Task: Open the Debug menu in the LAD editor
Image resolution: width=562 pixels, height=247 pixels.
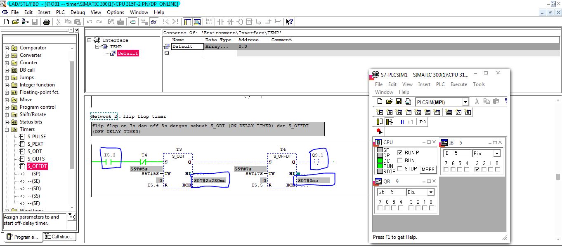Action: point(78,12)
